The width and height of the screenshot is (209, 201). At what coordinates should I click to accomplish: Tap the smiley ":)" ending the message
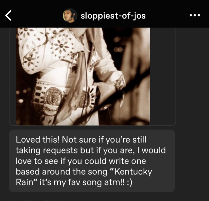click(x=129, y=182)
